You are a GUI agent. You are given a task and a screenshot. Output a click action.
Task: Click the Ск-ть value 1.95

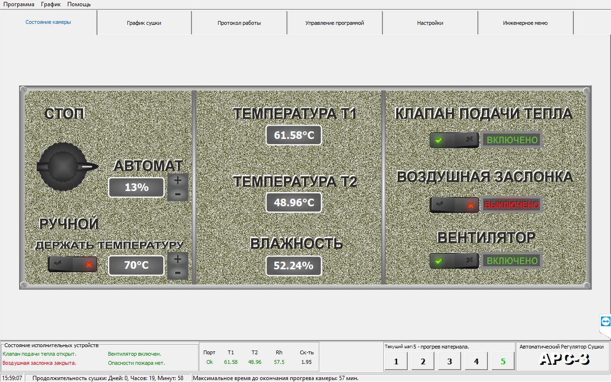click(306, 362)
